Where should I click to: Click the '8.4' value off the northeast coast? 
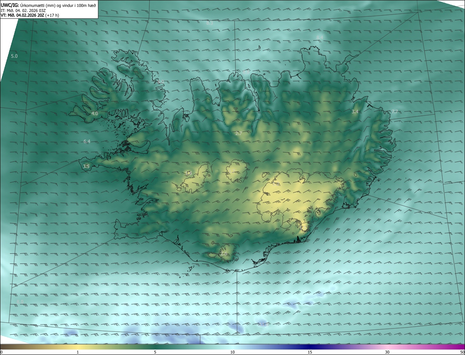pos(320,37)
